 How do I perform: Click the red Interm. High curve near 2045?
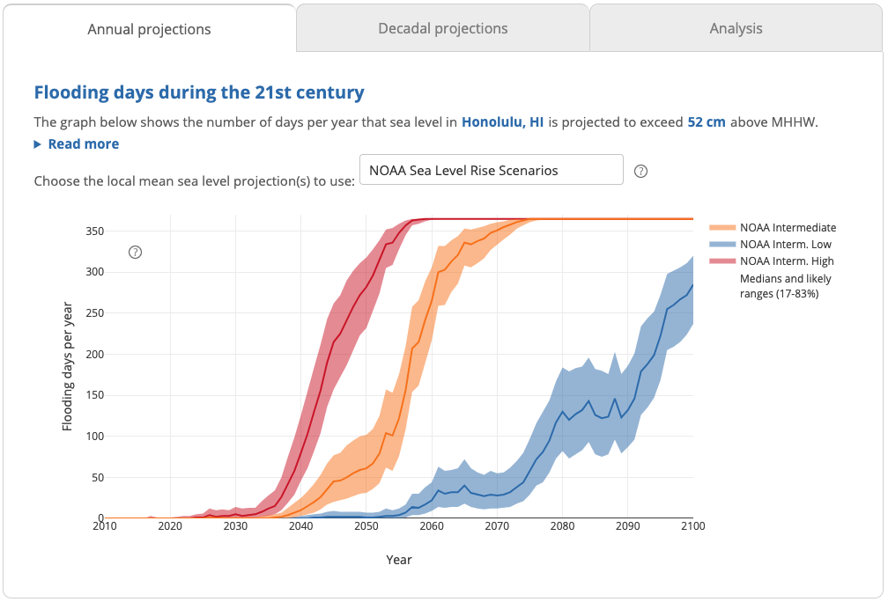[x=333, y=343]
